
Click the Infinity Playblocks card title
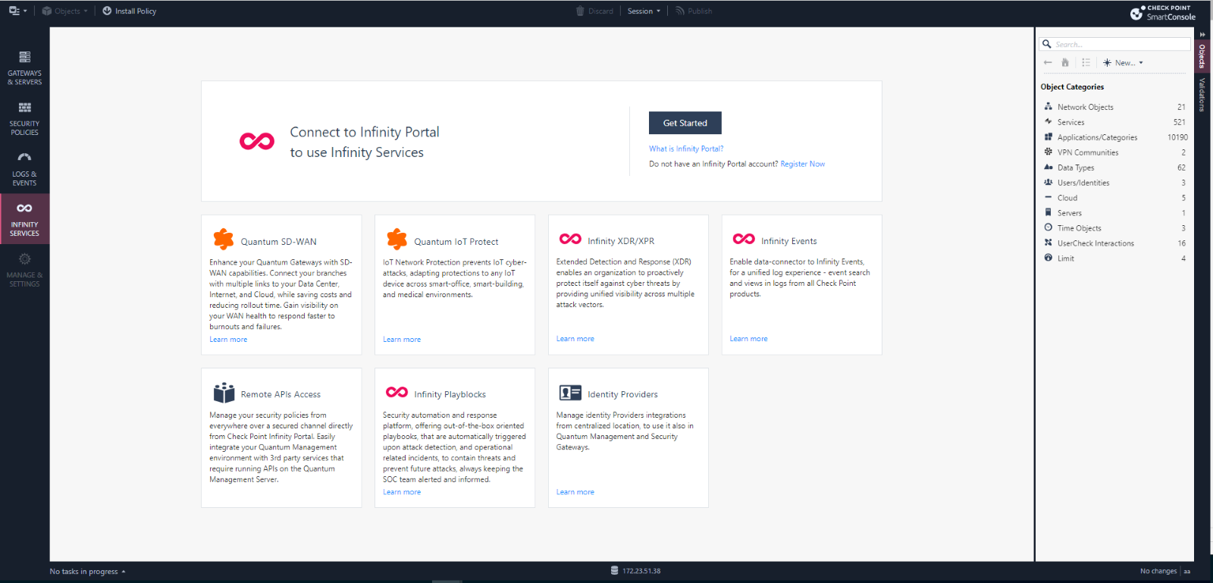tap(450, 394)
